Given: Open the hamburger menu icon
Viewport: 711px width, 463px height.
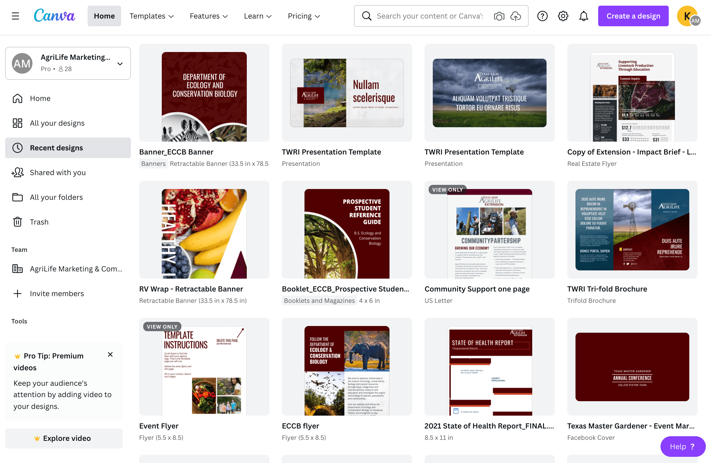Looking at the screenshot, I should point(15,16).
